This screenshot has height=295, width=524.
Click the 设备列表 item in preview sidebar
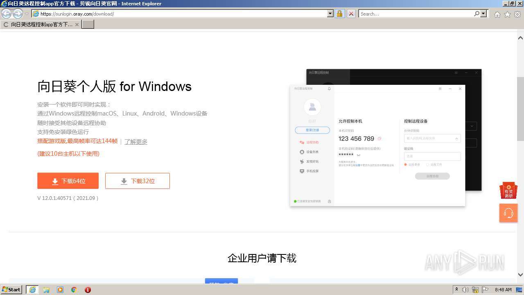[x=309, y=152]
